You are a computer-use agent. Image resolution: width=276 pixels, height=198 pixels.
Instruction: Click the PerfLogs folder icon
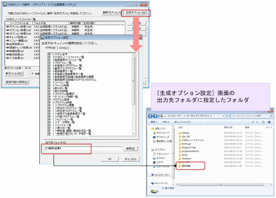tap(180, 144)
